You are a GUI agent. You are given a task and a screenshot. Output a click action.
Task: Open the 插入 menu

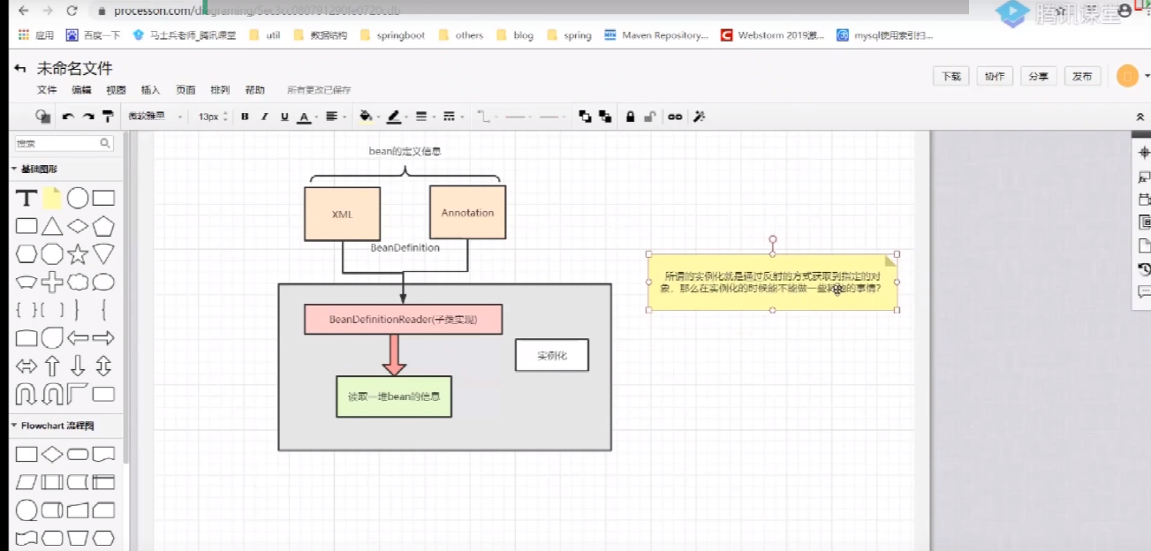click(151, 90)
